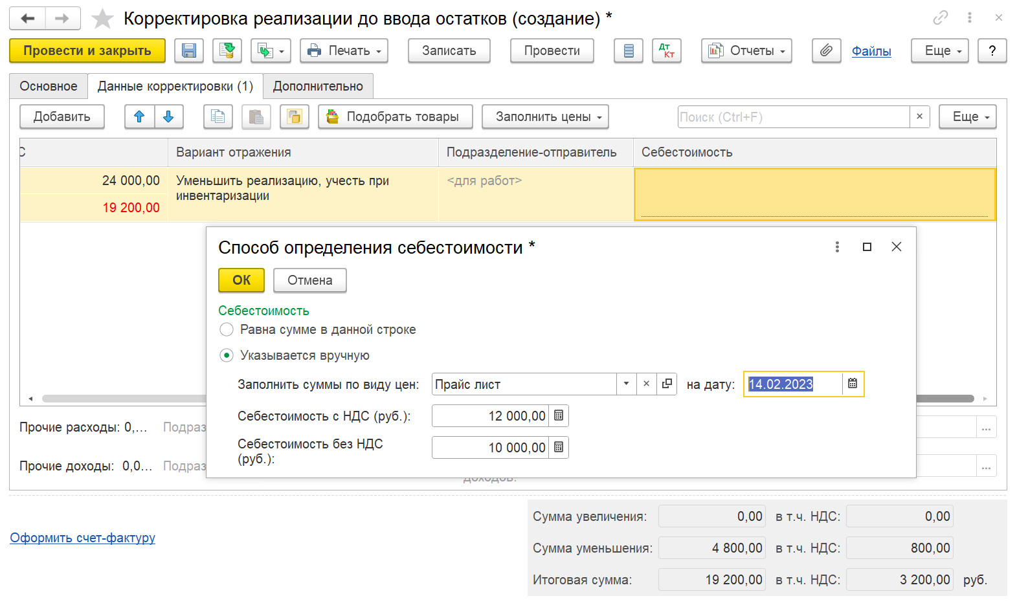Click Себестоимость column header
This screenshot has height=605, width=1017.
click(814, 152)
